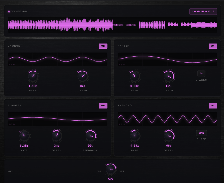The height and width of the screenshot is (183, 224).
Task: Toggle the Chorus effect ON switch
Action: click(103, 46)
